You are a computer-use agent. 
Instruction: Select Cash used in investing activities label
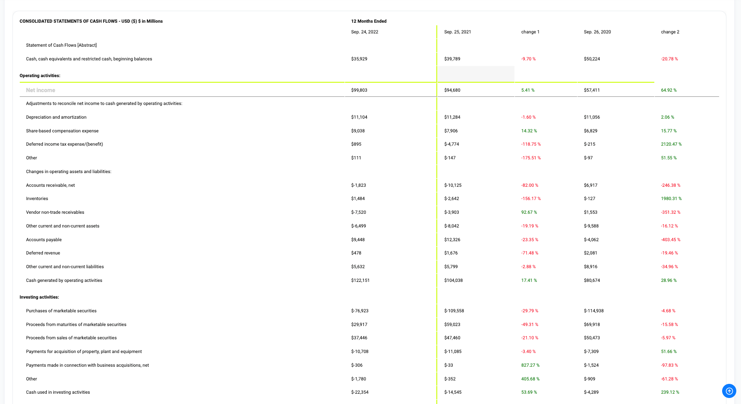click(58, 392)
